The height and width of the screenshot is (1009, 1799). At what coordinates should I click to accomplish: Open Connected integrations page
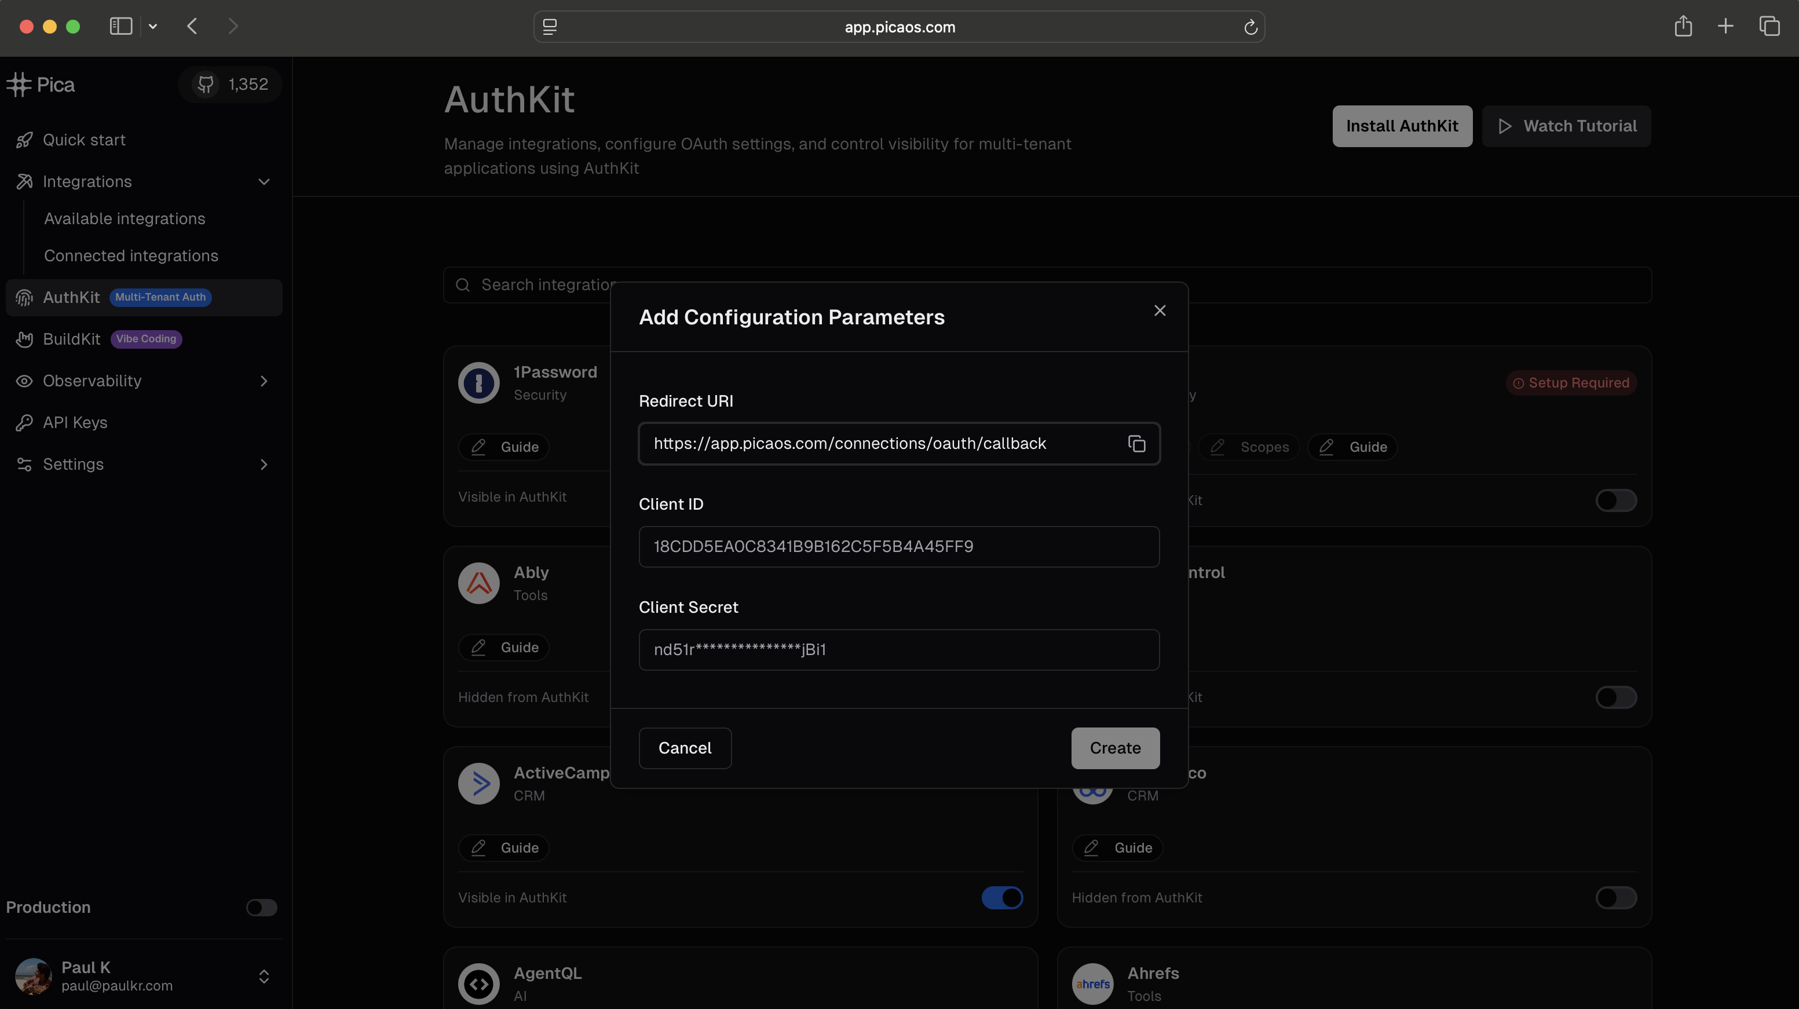click(130, 255)
